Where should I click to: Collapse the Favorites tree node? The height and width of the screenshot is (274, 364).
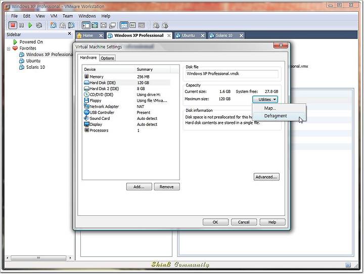[9, 49]
